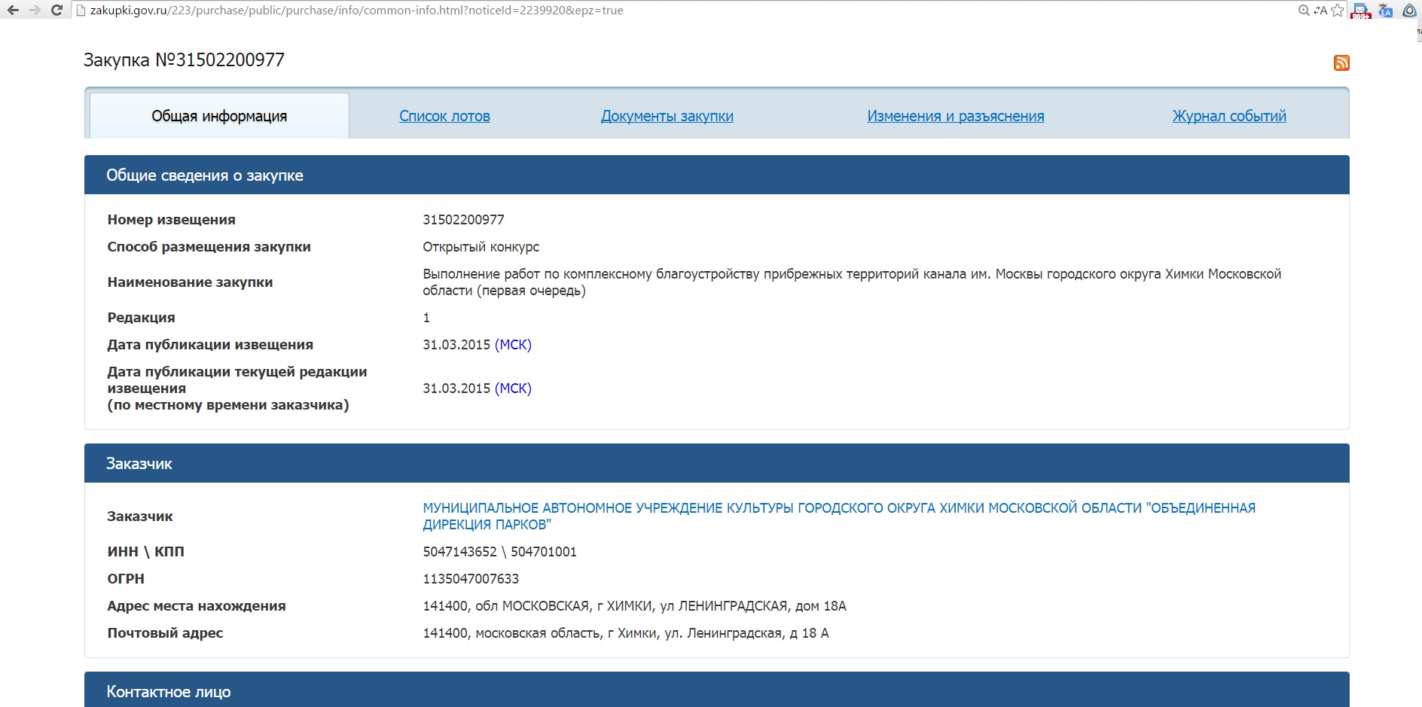Click the browser forward arrow

pyautogui.click(x=35, y=11)
